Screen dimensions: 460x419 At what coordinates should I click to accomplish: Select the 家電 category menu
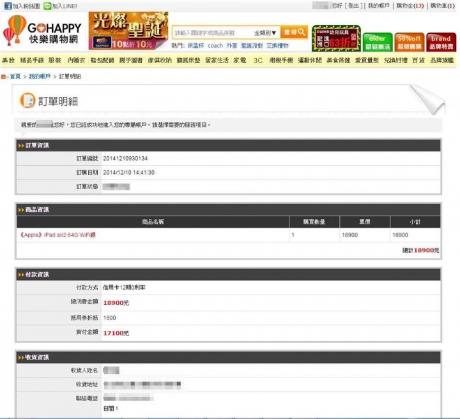[x=240, y=61]
